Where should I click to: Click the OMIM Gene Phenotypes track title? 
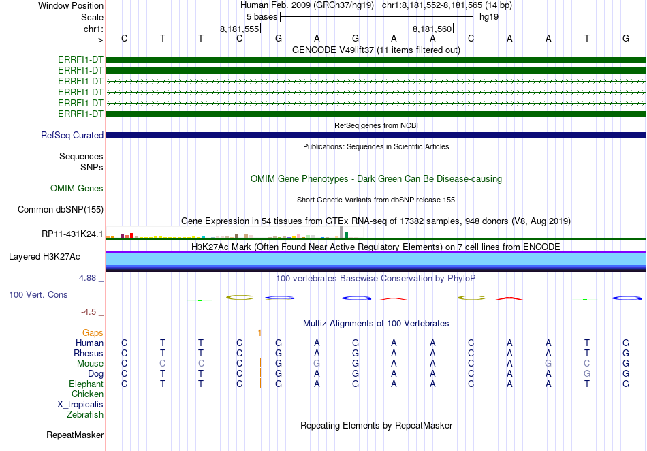[x=376, y=178]
